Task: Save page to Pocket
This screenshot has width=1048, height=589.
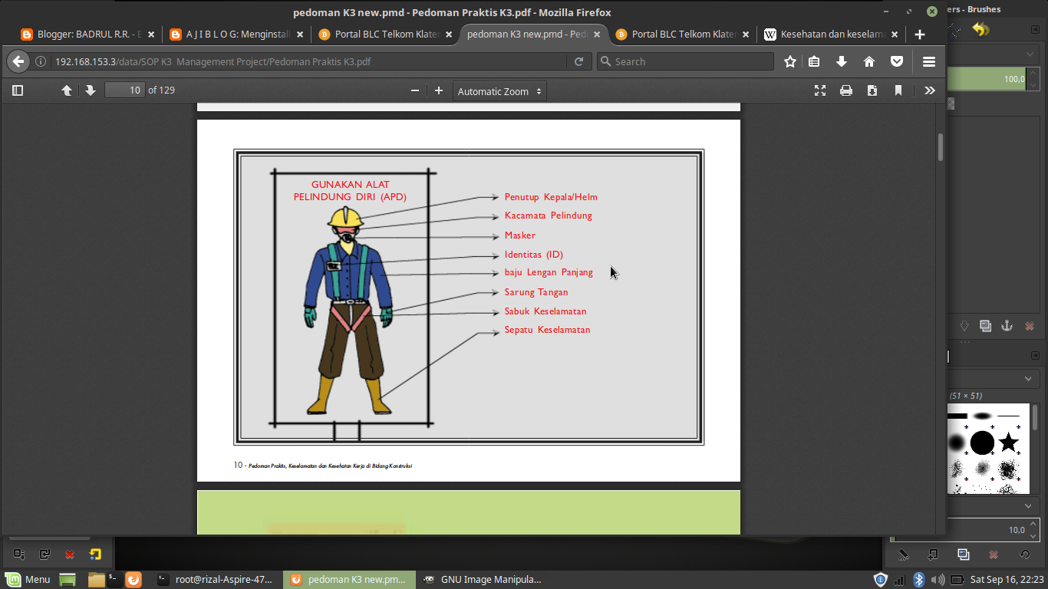Action: (896, 61)
